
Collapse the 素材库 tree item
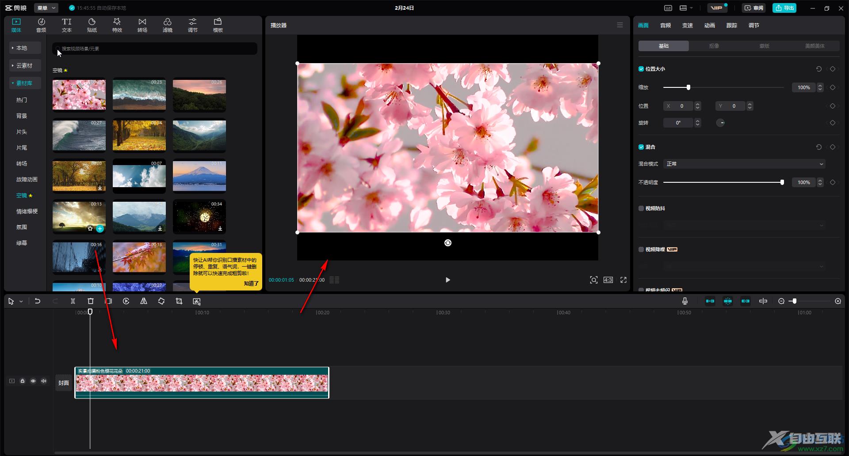(25, 83)
